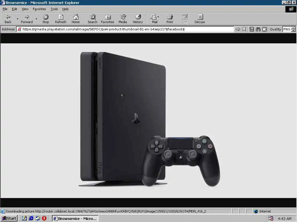Open the Favorites menu
This screenshot has height=222, width=297.
point(39,9)
